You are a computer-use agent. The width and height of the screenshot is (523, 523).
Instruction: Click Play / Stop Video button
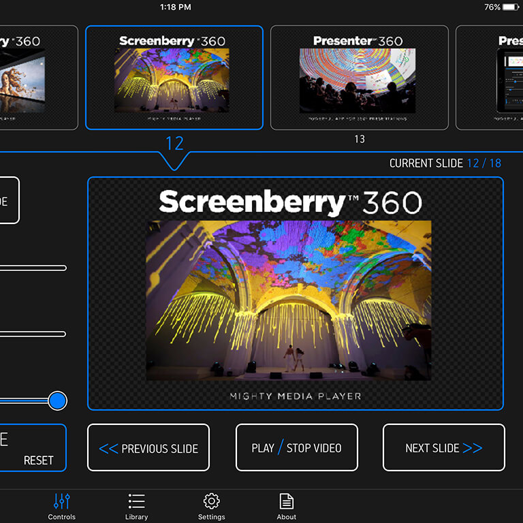tap(296, 447)
